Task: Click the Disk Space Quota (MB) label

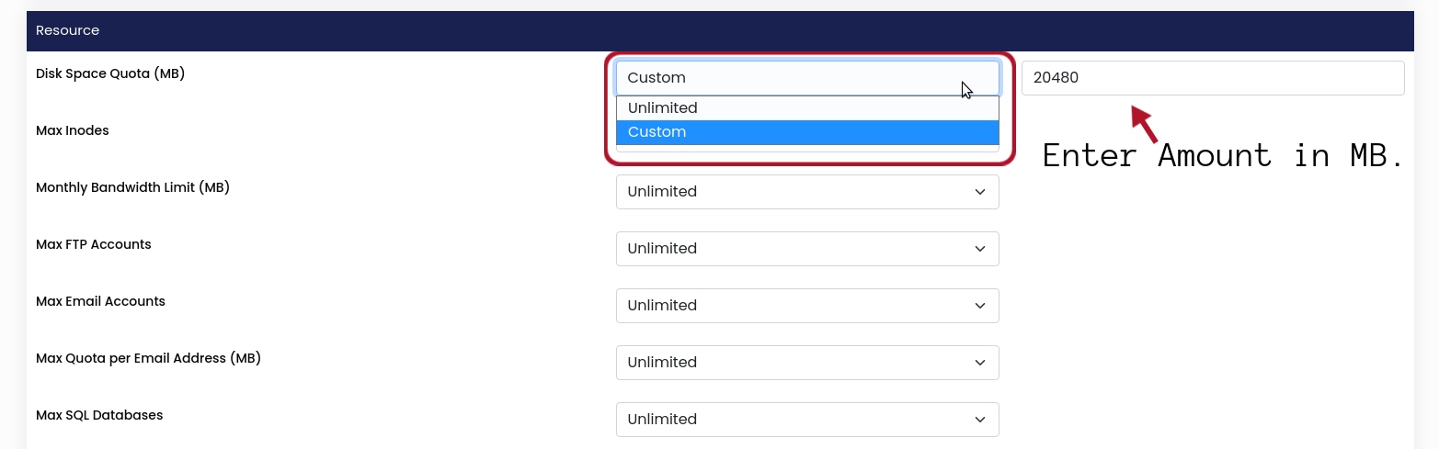Action: click(110, 73)
